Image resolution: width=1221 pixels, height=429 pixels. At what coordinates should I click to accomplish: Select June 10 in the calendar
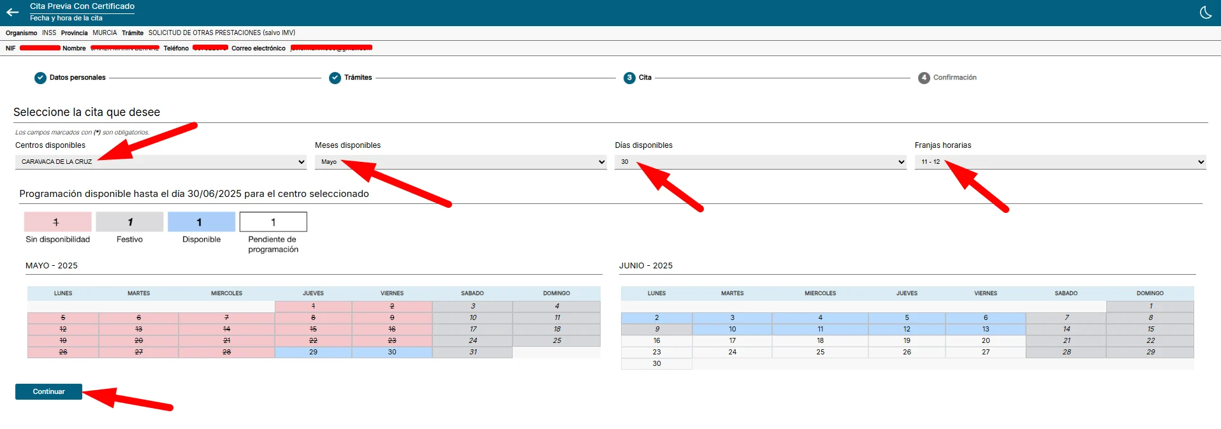pos(733,330)
